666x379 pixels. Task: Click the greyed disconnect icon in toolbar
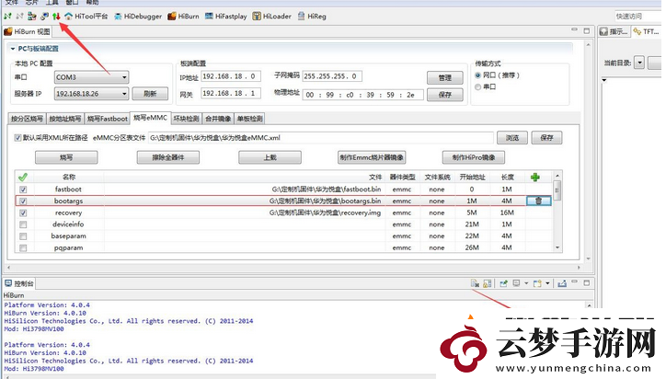click(19, 17)
